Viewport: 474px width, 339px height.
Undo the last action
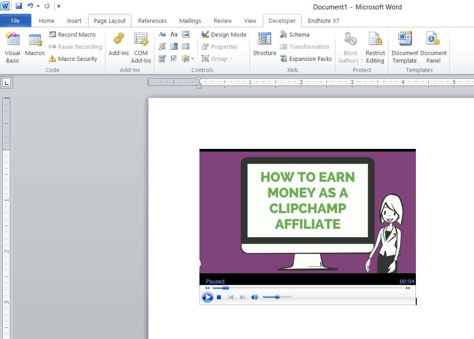click(30, 6)
